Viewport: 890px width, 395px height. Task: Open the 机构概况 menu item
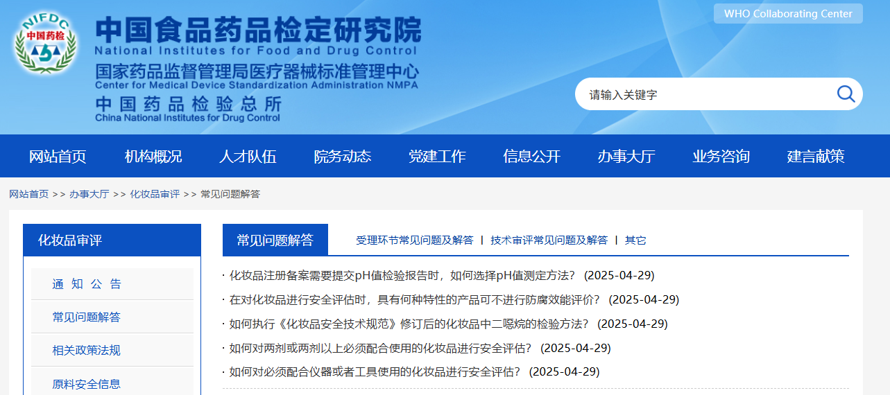[x=153, y=157]
